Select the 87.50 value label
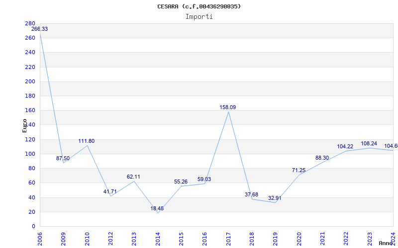398x248 pixels. pos(63,159)
